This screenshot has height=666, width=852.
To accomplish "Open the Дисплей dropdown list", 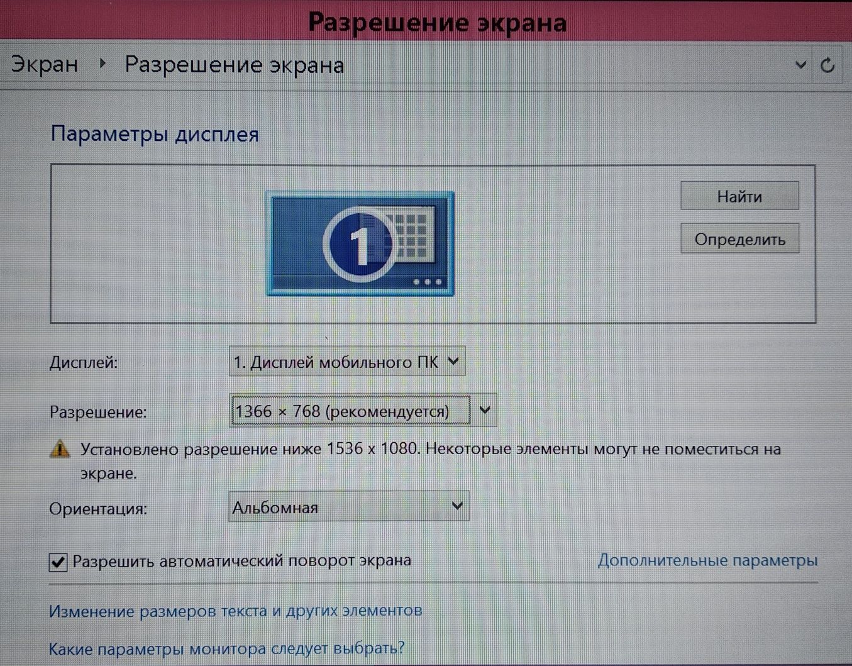I will [347, 362].
